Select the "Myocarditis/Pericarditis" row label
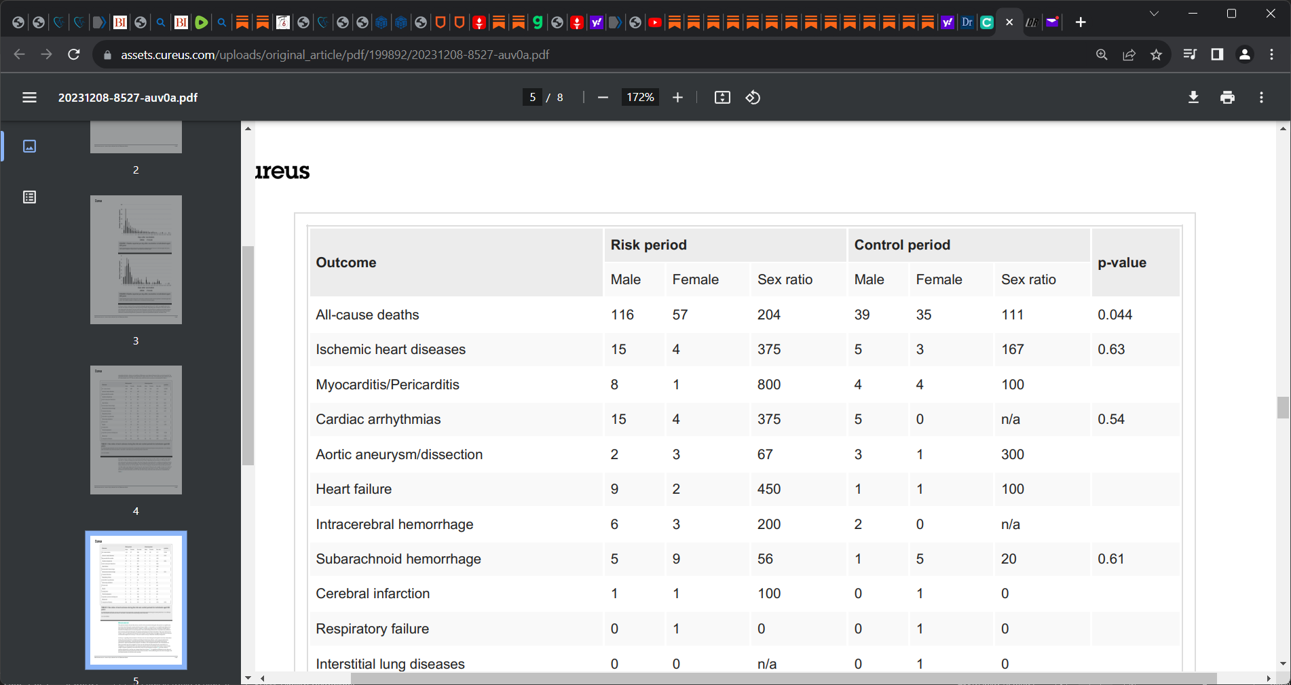Image resolution: width=1291 pixels, height=685 pixels. point(388,385)
